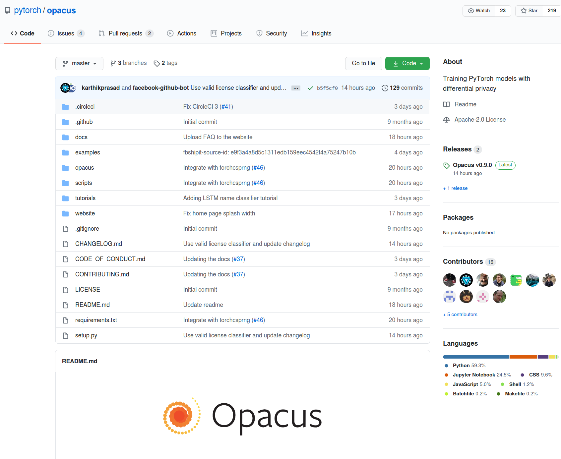View the Watch count 23
Image resolution: width=561 pixels, height=459 pixels.
(503, 11)
